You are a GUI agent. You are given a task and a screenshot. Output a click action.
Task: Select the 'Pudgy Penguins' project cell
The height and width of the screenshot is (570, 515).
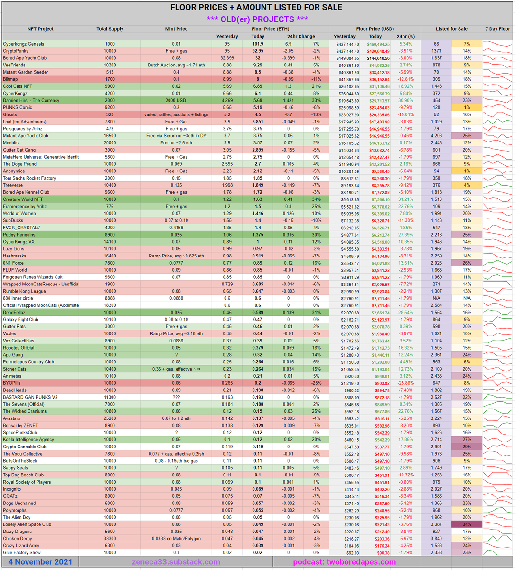pyautogui.click(x=40, y=235)
